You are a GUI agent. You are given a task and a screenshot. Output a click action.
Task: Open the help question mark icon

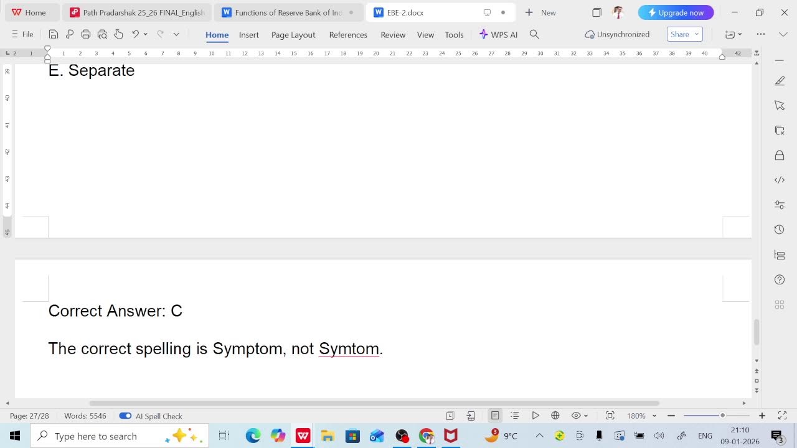pos(780,280)
